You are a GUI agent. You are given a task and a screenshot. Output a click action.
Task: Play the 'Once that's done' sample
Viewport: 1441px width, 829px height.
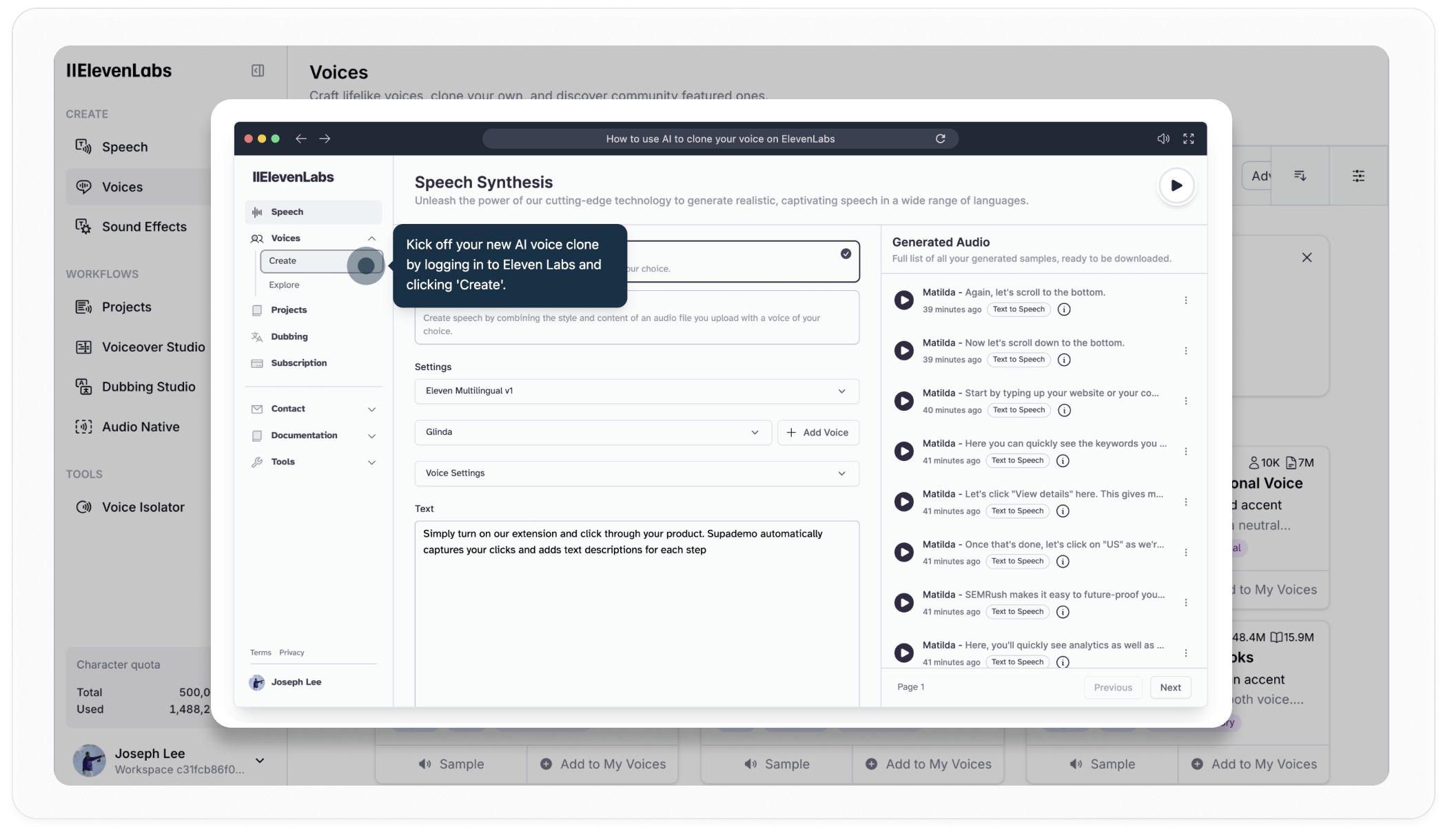(x=903, y=552)
